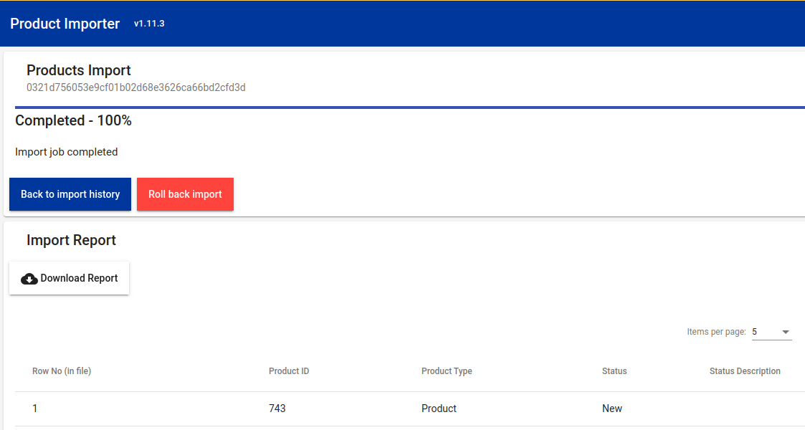The width and height of the screenshot is (805, 430).
Task: Click the cloud download icon
Action: [29, 279]
